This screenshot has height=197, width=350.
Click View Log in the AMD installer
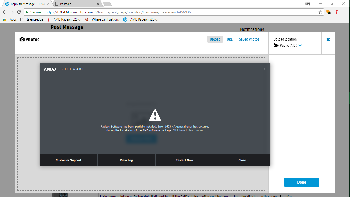click(x=126, y=160)
